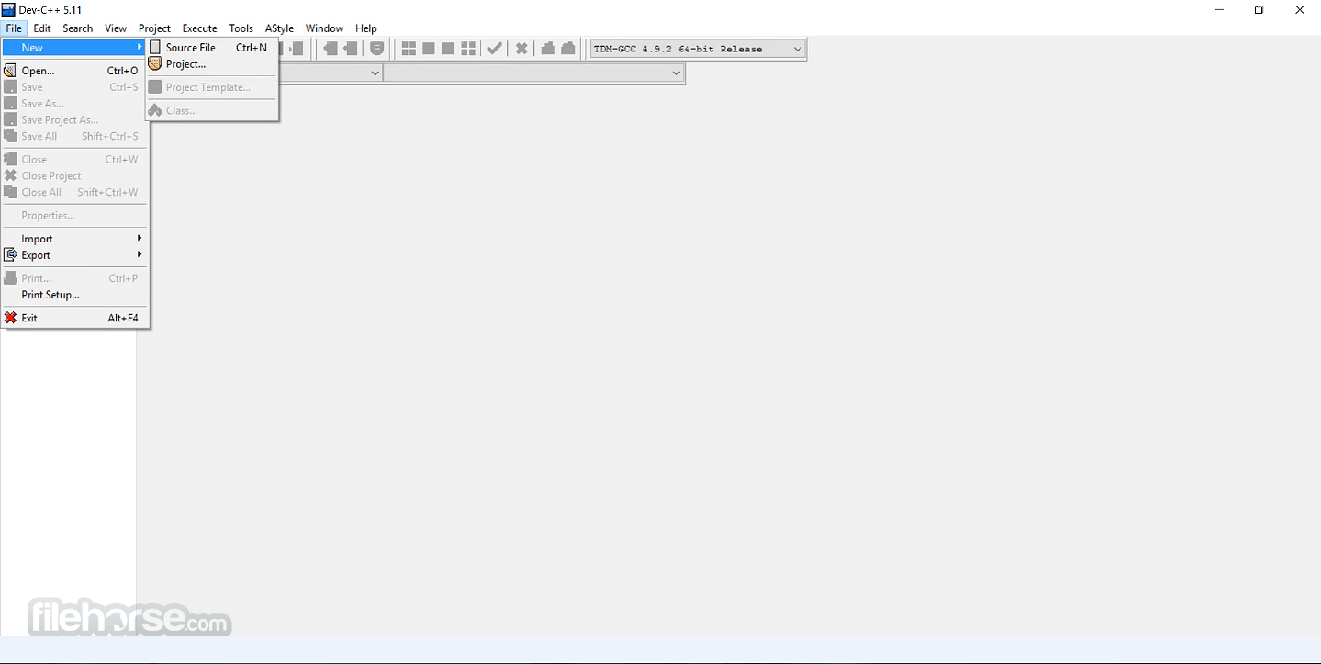The image size is (1321, 664).
Task: Choose Exit from the File menu
Action: click(74, 318)
